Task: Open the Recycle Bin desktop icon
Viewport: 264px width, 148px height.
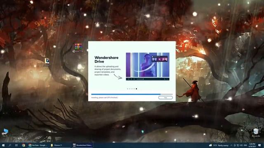Action: coord(256,133)
